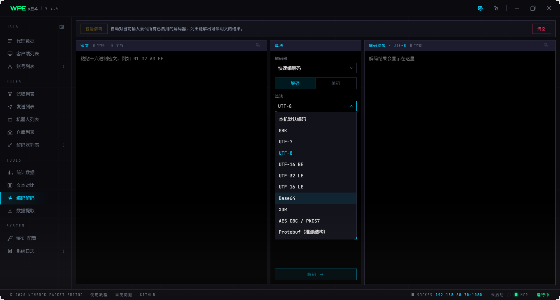Copy the decoded result using the 解码结果 copy icon
Screen dimensions: 560x300
point(546,45)
